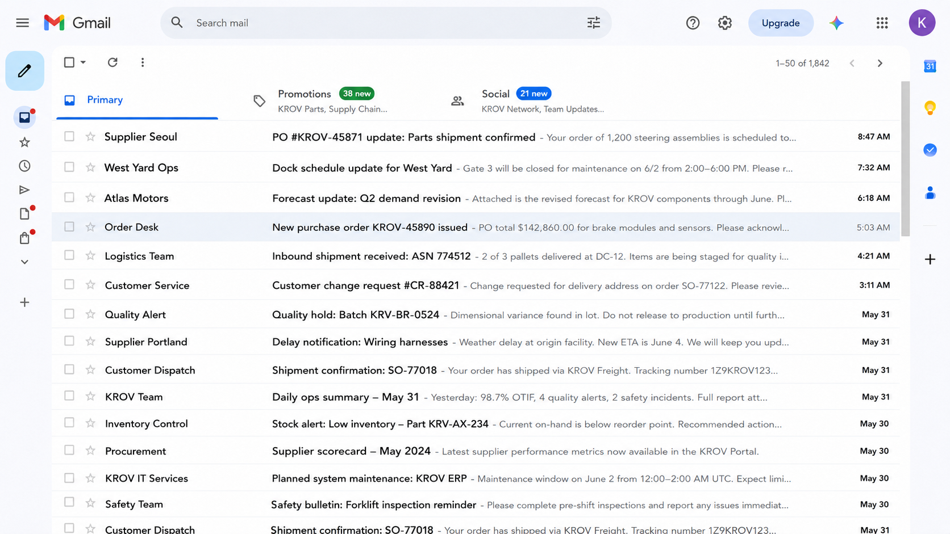Screen dimensions: 950x534
Task: Open the Settings gear
Action: [x=724, y=23]
